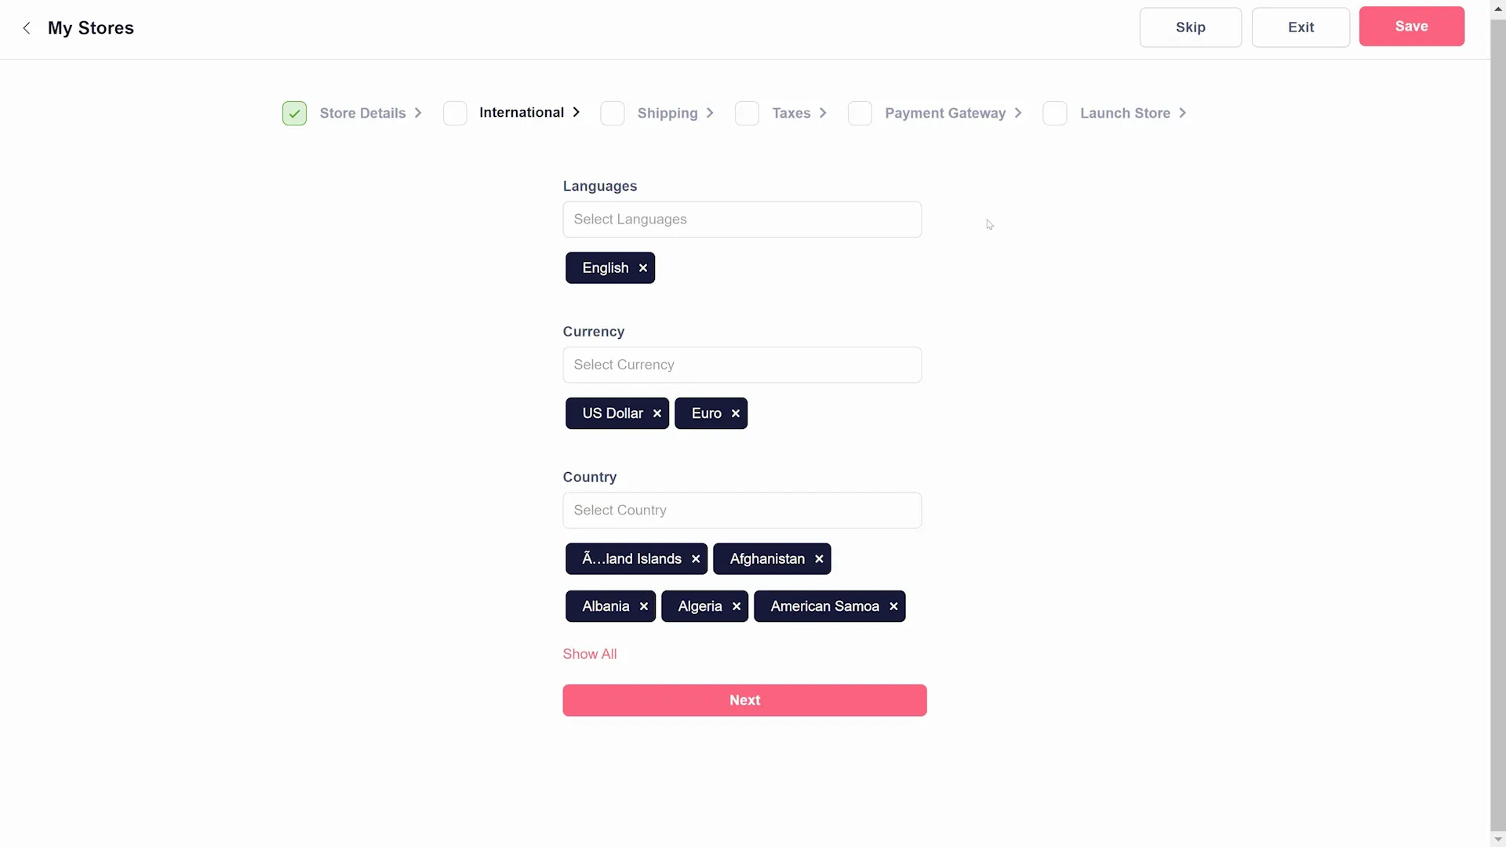The width and height of the screenshot is (1506, 847).
Task: Switch to the Shipping step
Action: 668,113
